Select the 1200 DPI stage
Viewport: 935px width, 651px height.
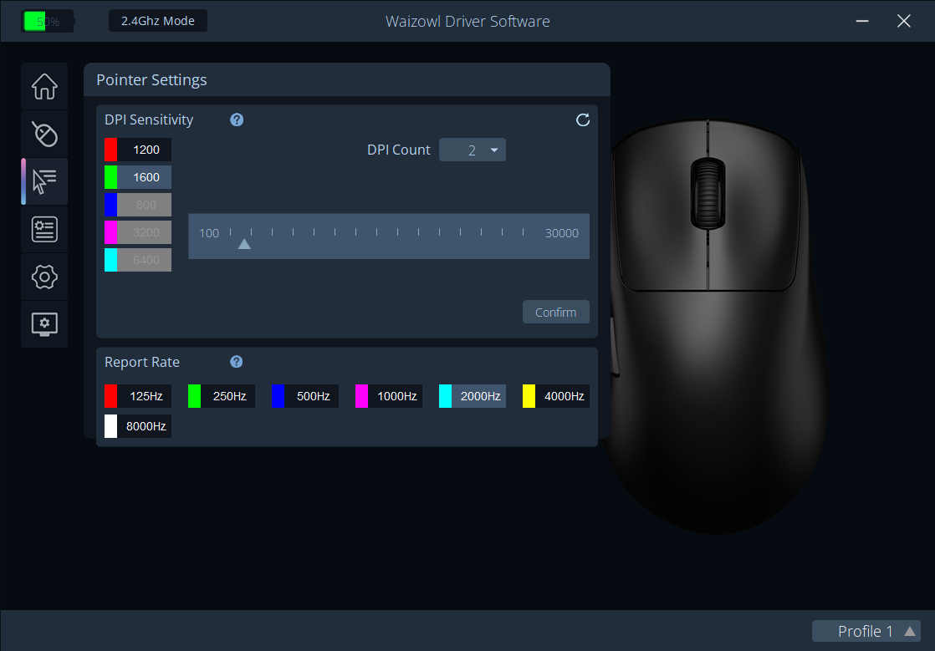[x=138, y=150]
